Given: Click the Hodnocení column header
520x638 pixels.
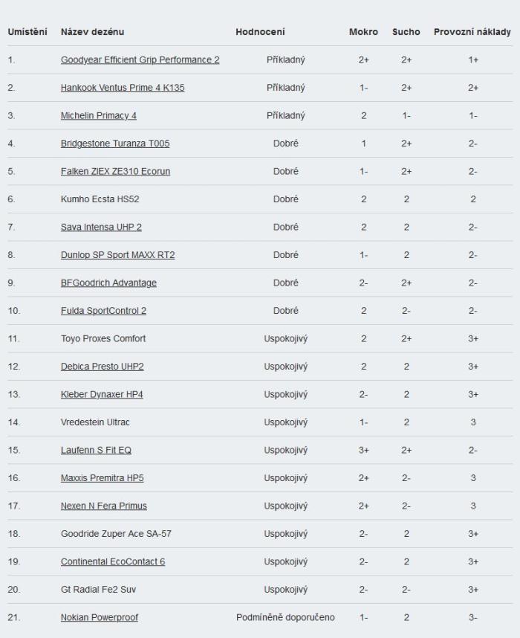Looking at the screenshot, I should pos(260,32).
